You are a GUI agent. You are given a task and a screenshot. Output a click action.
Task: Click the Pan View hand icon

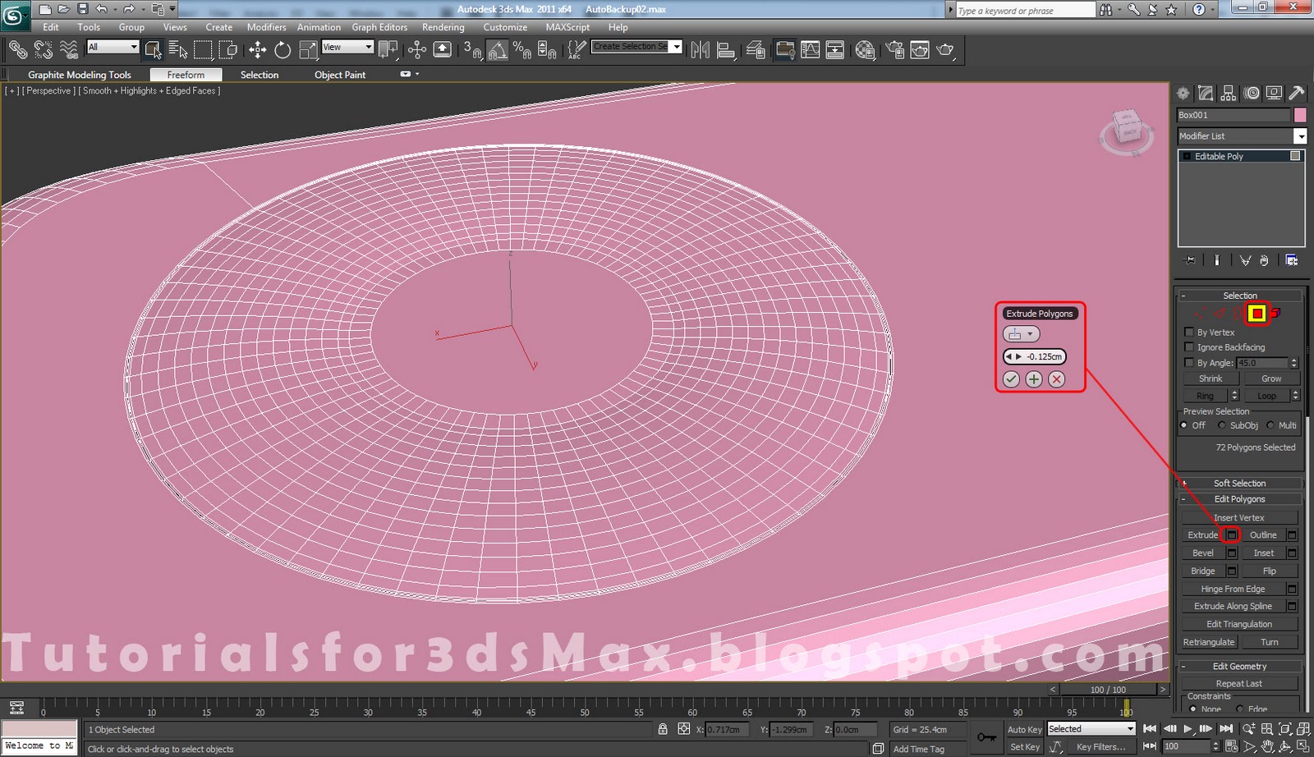pos(1267,746)
